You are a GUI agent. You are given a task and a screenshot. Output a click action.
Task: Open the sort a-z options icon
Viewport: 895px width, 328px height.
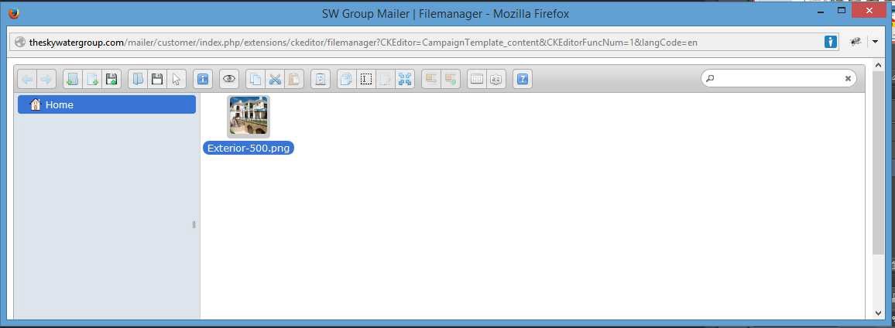(496, 79)
